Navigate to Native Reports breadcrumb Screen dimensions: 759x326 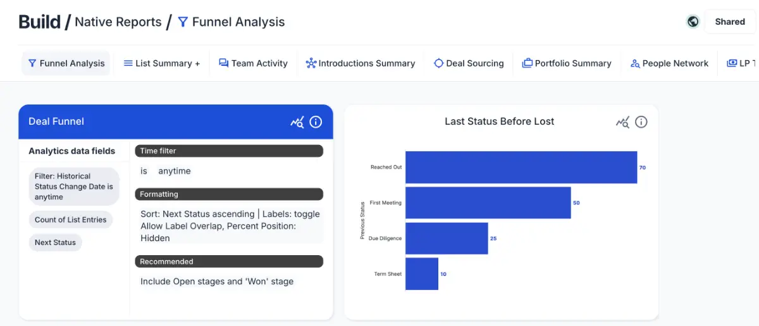click(x=118, y=22)
